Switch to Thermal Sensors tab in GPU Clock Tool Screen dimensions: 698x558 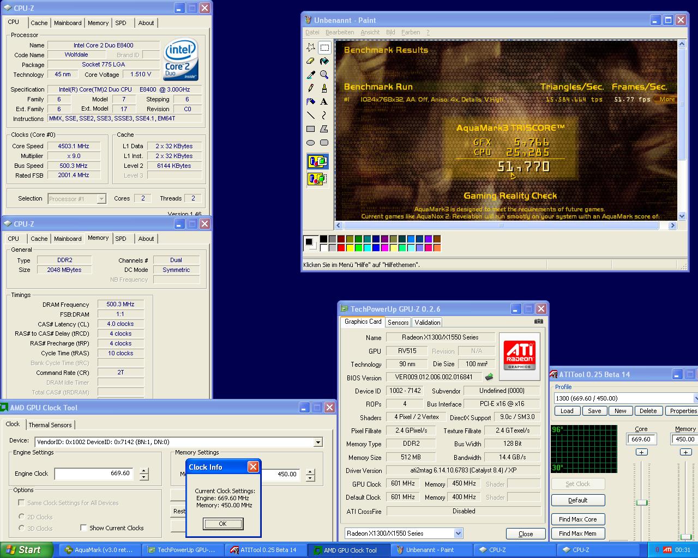click(x=50, y=425)
